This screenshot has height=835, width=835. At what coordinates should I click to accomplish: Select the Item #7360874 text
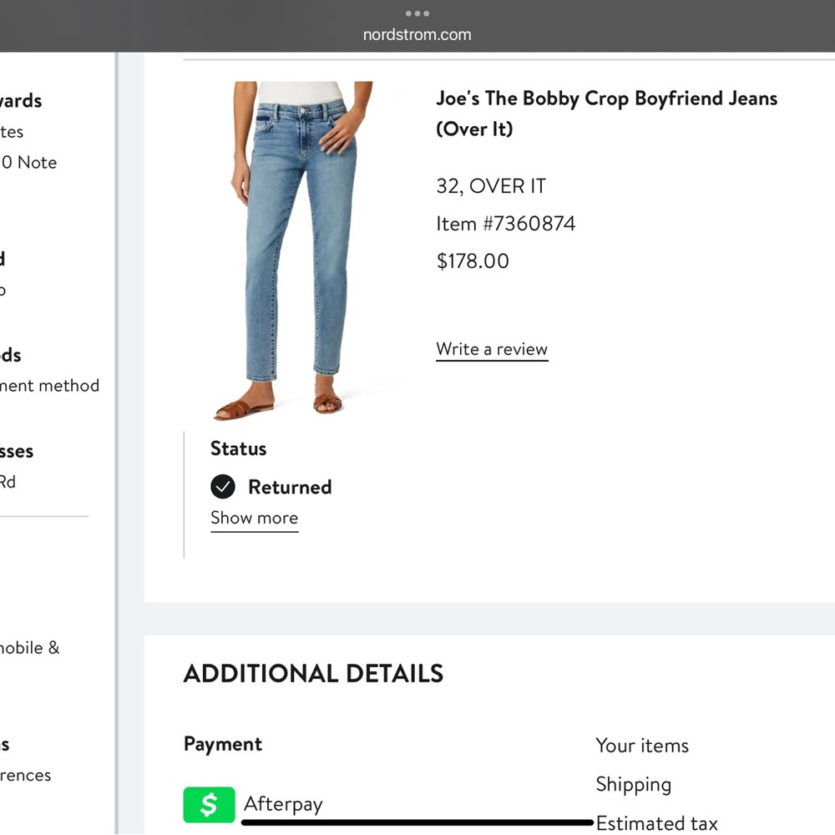point(505,224)
